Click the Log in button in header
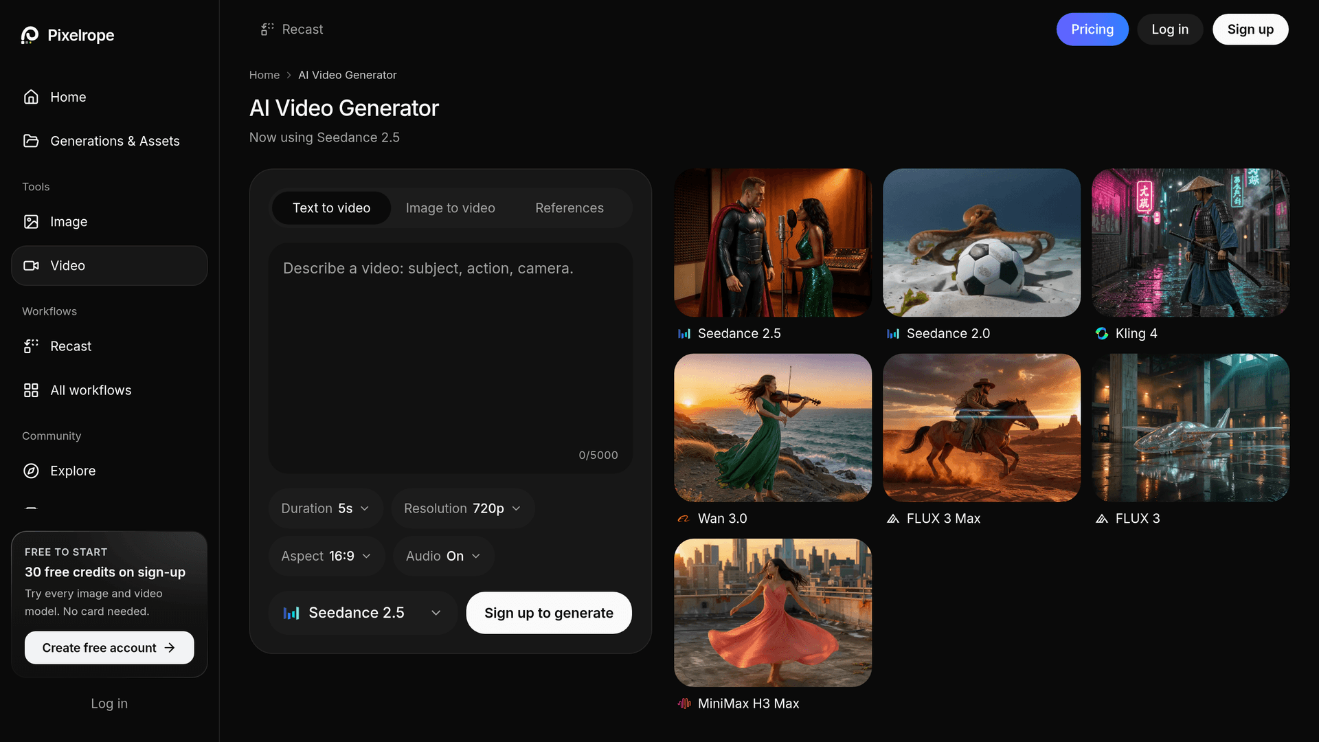 tap(1170, 30)
